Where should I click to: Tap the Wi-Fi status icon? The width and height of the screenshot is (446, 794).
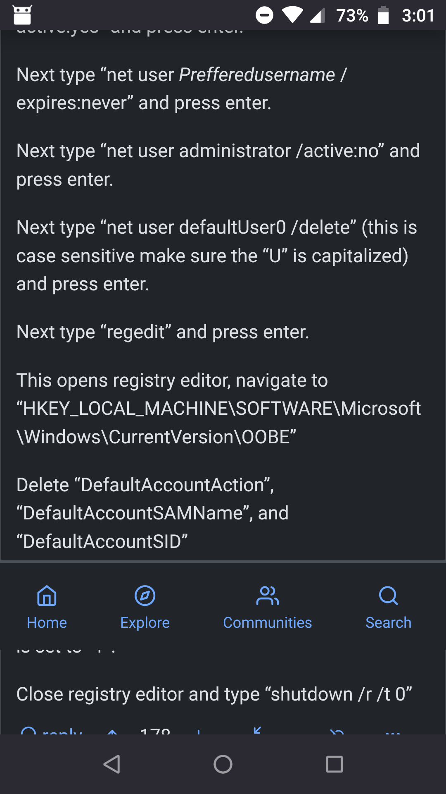tap(293, 16)
